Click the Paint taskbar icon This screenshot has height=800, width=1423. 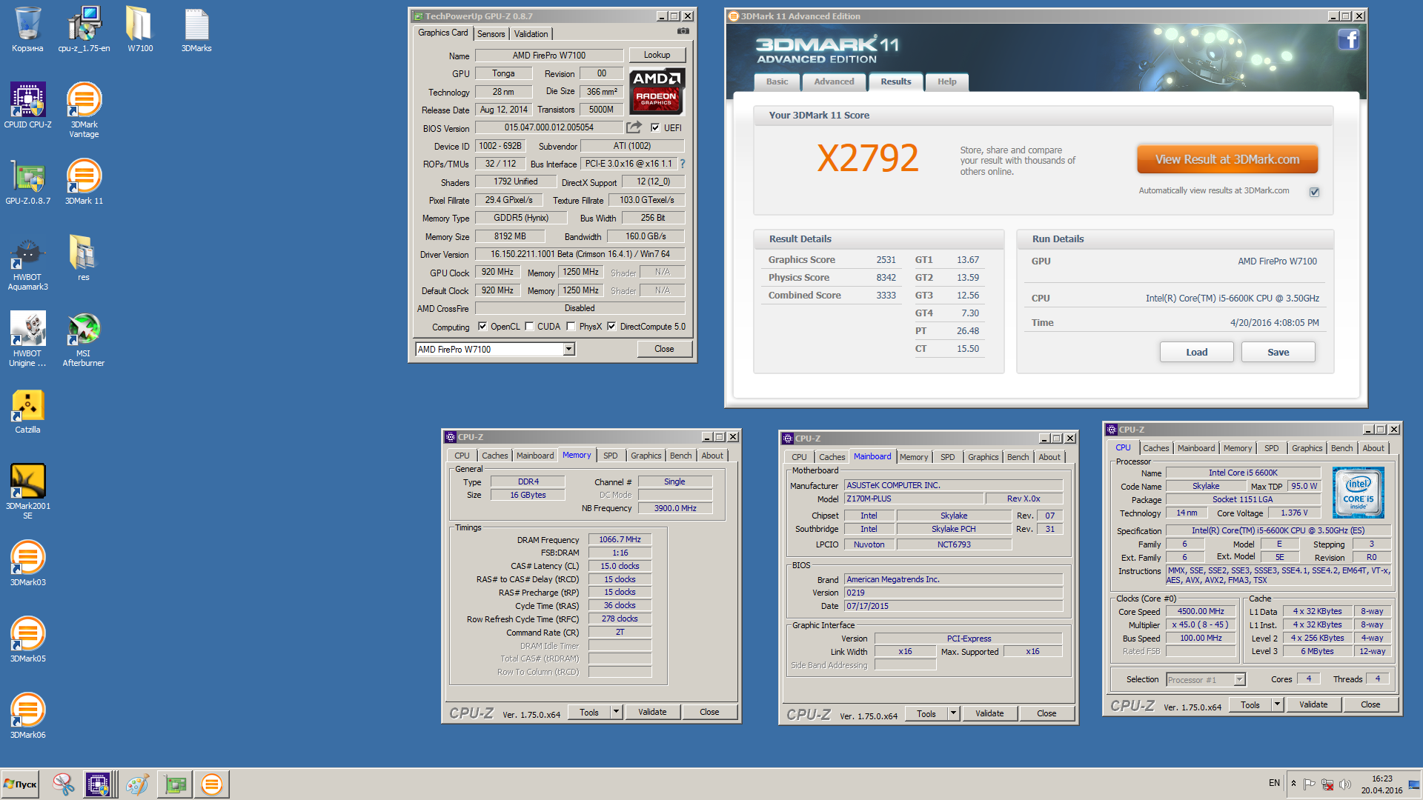(x=137, y=784)
